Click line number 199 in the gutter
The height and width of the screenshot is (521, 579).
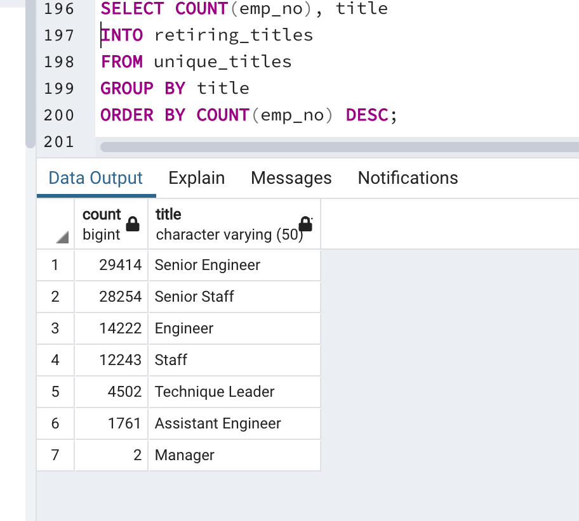tap(59, 89)
